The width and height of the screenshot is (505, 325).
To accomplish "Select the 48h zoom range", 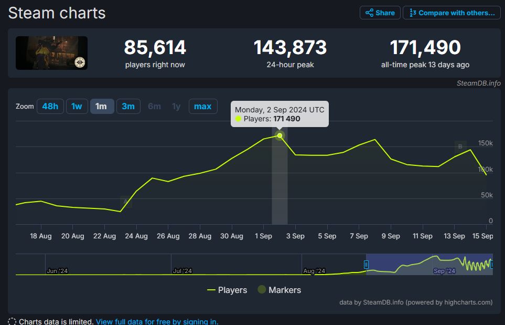I will tap(50, 106).
